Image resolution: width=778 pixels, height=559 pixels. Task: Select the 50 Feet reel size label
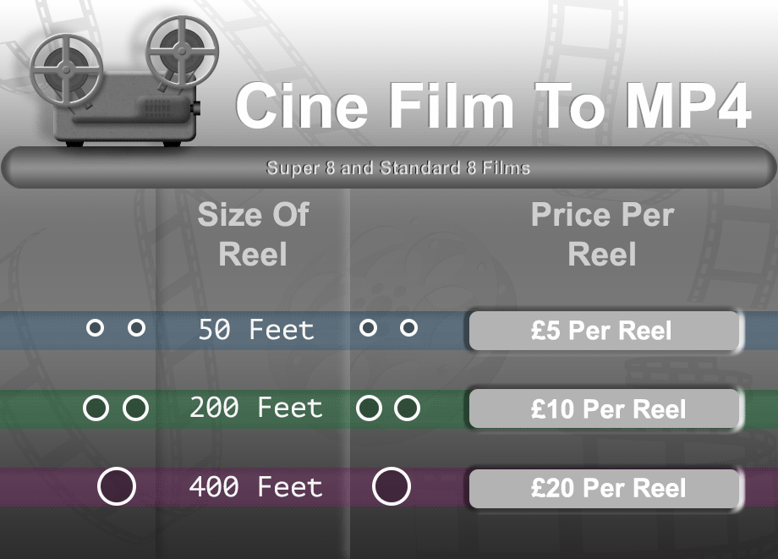[x=256, y=329]
